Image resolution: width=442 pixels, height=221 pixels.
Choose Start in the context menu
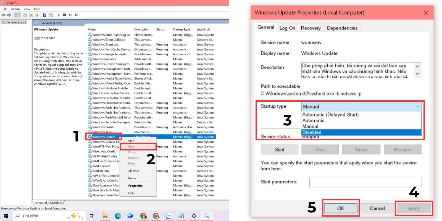(138, 141)
